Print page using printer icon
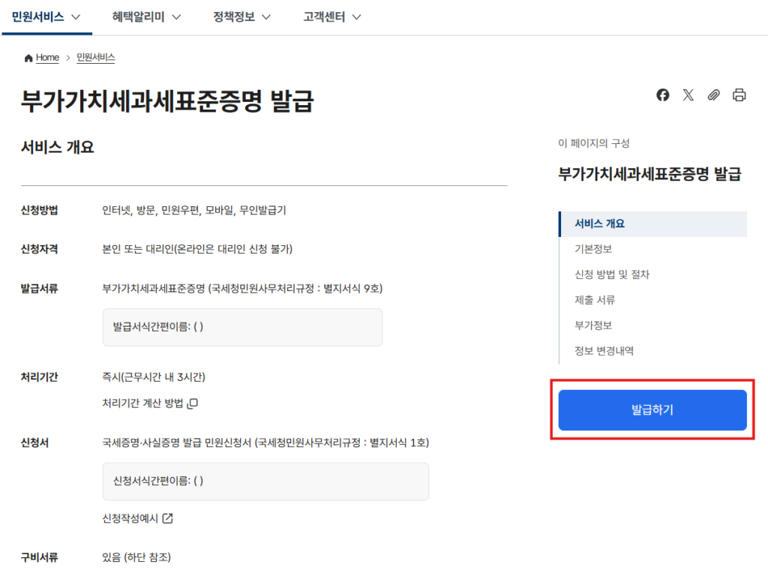The image size is (768, 579). pyautogui.click(x=739, y=95)
